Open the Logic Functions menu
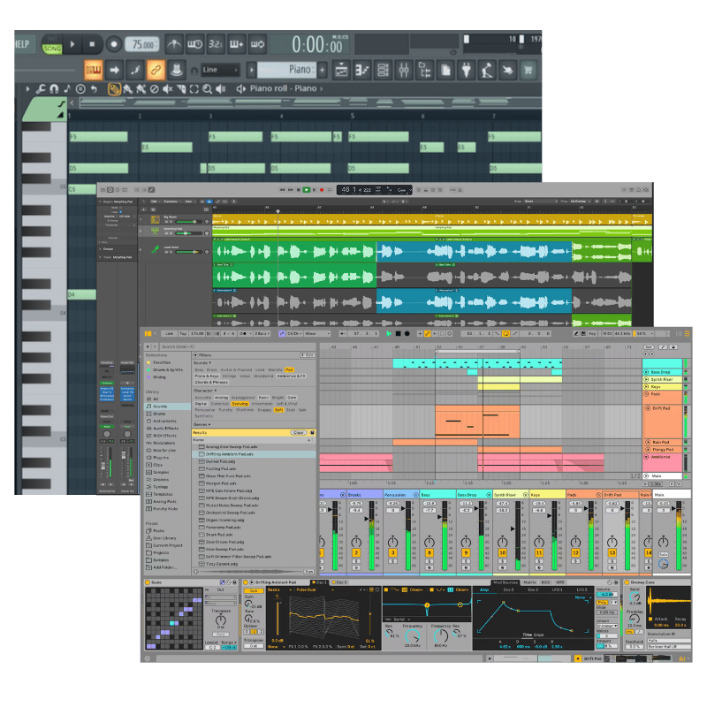This screenshot has width=707, height=707. (x=171, y=201)
